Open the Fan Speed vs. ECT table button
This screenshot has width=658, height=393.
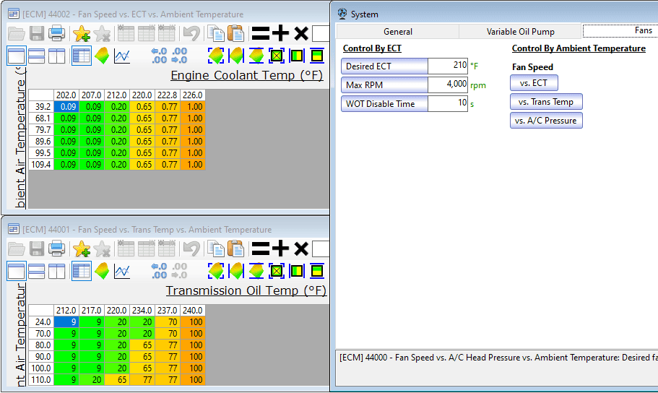click(534, 82)
